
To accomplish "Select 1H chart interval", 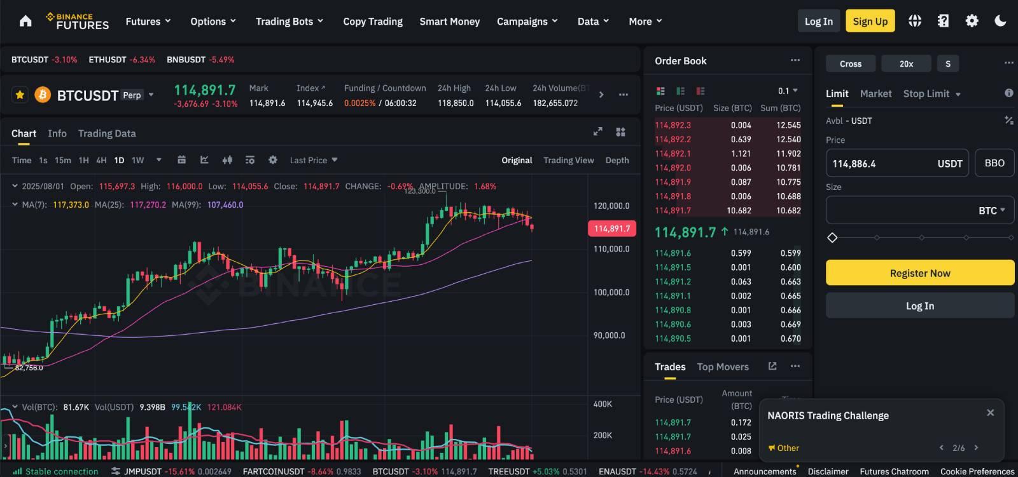I will (x=83, y=160).
